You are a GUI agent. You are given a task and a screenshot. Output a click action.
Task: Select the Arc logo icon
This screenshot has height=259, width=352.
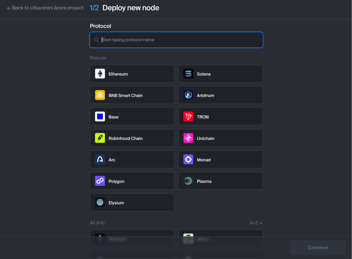click(x=100, y=160)
